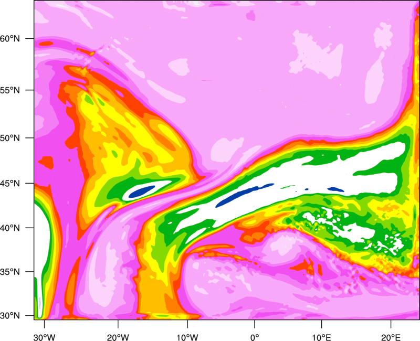
Task: Click the 10°W longitude tick label
Action: coord(187,337)
